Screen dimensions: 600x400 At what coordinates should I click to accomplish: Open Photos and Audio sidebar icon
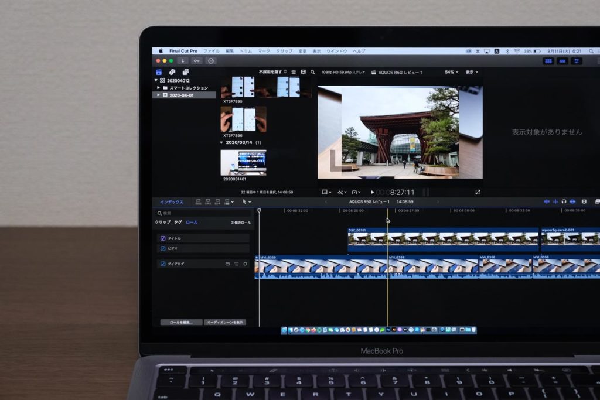[x=172, y=72]
